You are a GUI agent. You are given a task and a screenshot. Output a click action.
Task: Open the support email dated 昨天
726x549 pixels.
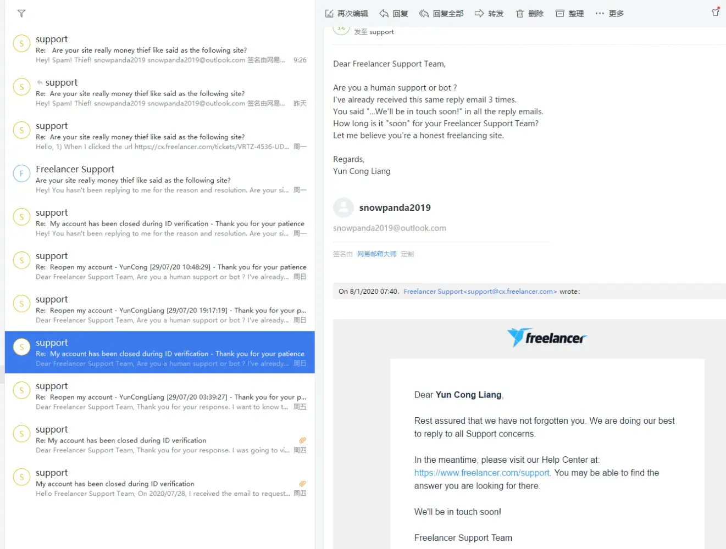[159, 93]
